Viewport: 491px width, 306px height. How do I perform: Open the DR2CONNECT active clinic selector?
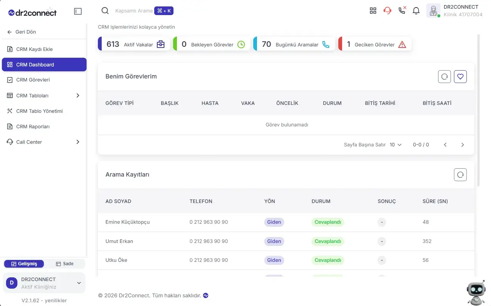(x=45, y=283)
